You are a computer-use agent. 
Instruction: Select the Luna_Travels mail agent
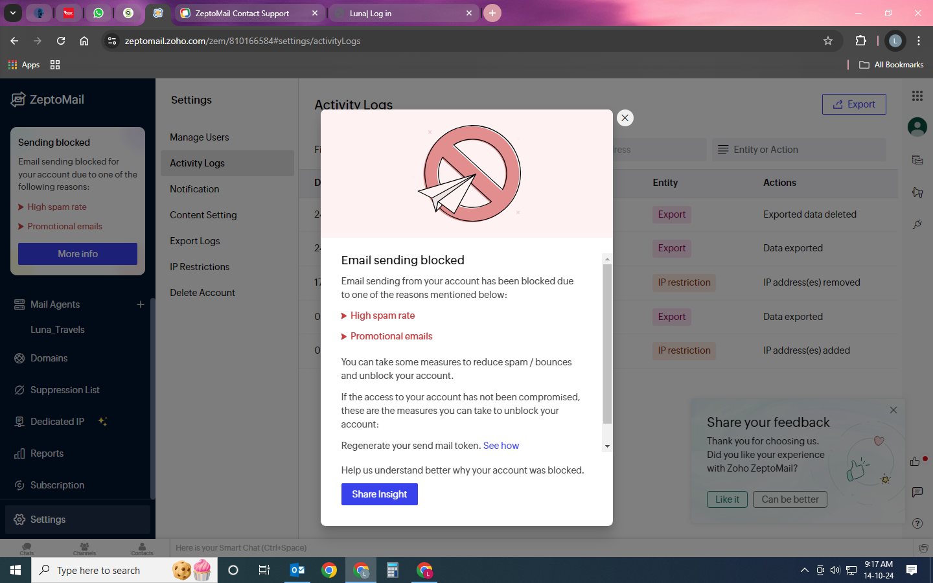point(58,330)
